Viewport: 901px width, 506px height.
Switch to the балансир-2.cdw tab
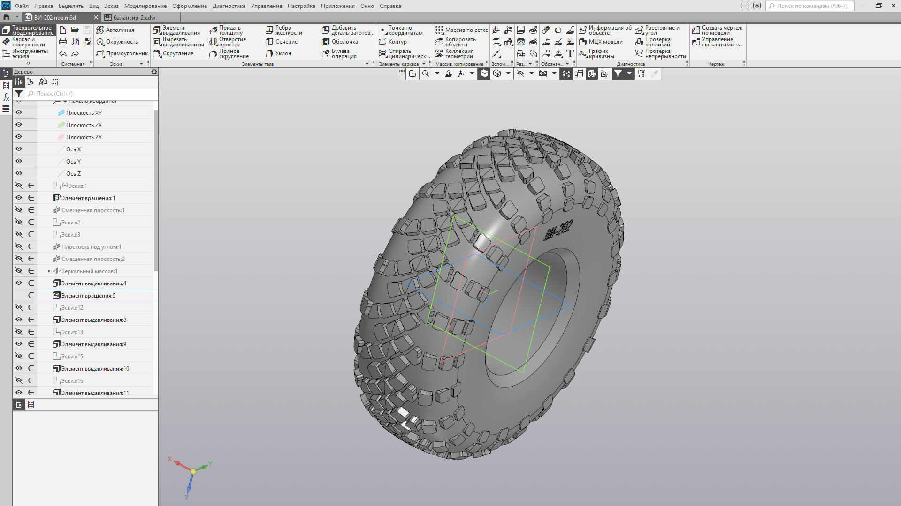tap(134, 17)
